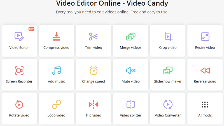
Task: Click the 'Merge videos' label
Action: pyautogui.click(x=131, y=47)
